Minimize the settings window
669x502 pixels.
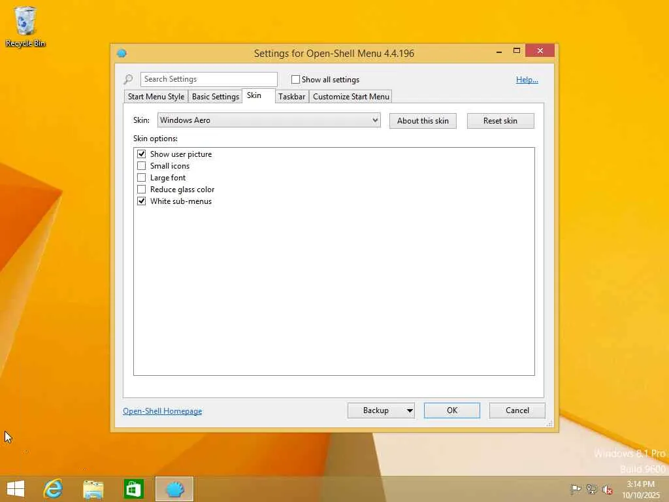pos(499,51)
